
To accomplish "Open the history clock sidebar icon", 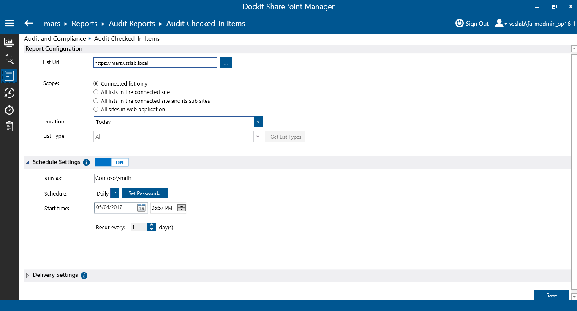I will pos(9,93).
